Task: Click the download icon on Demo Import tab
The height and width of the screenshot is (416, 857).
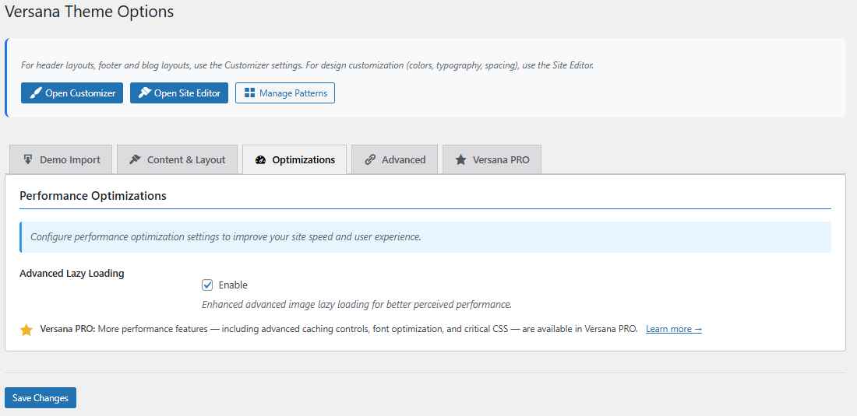Action: click(28, 159)
